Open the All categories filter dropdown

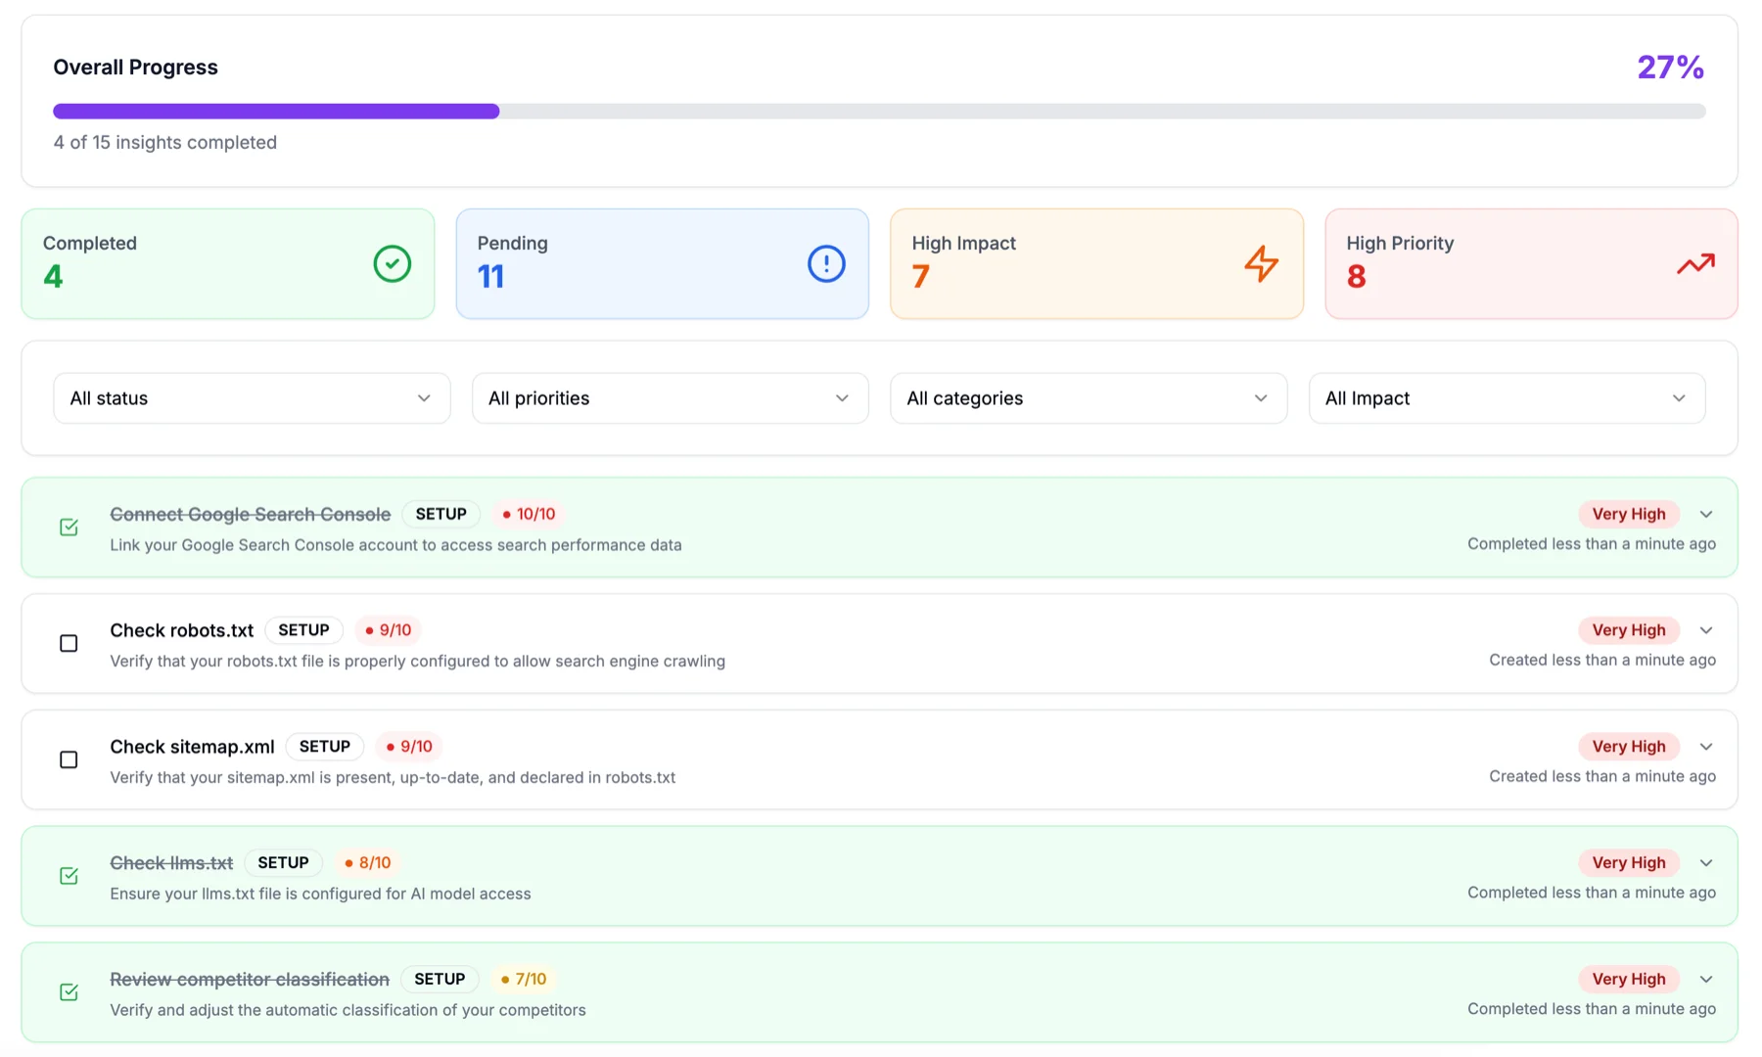[x=1088, y=398]
